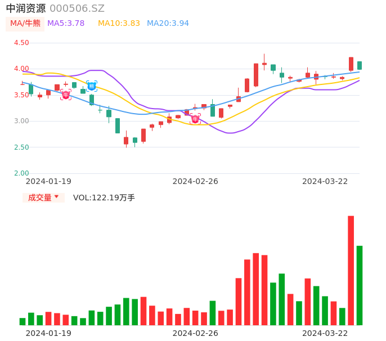Click the pink bull marker near 3.50
This screenshot has width=386, height=341.
66,95
